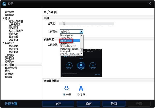Open 忽略列表 settings
Screen dimensions: 155x108
tap(10, 61)
